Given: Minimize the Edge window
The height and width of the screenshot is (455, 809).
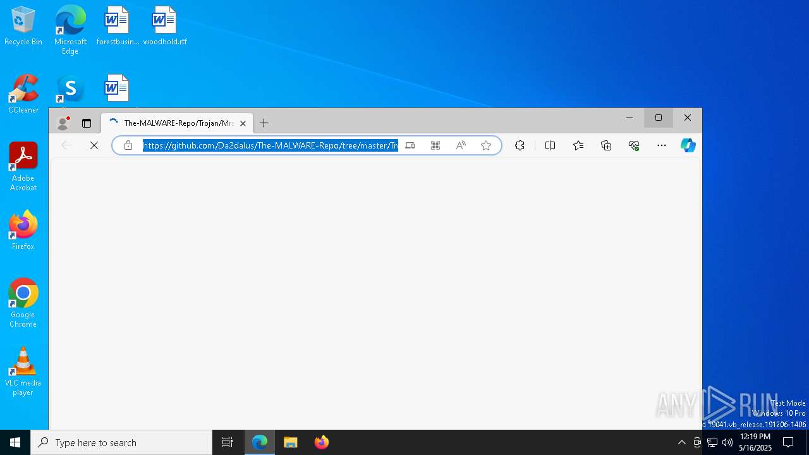Looking at the screenshot, I should 630,118.
